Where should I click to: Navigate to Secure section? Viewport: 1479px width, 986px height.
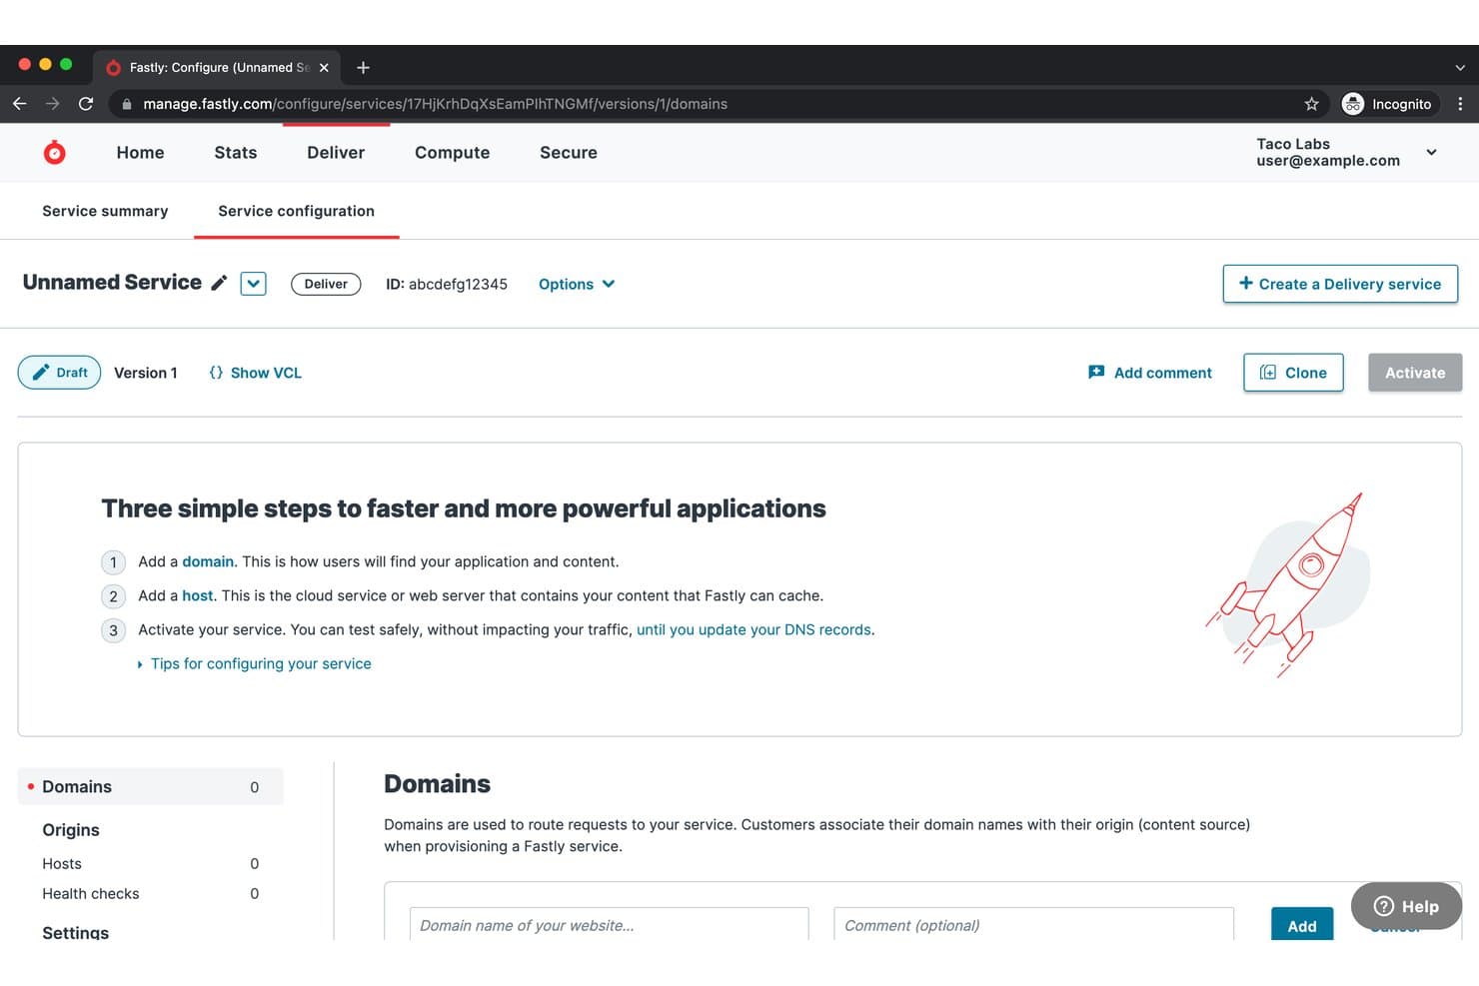point(569,152)
